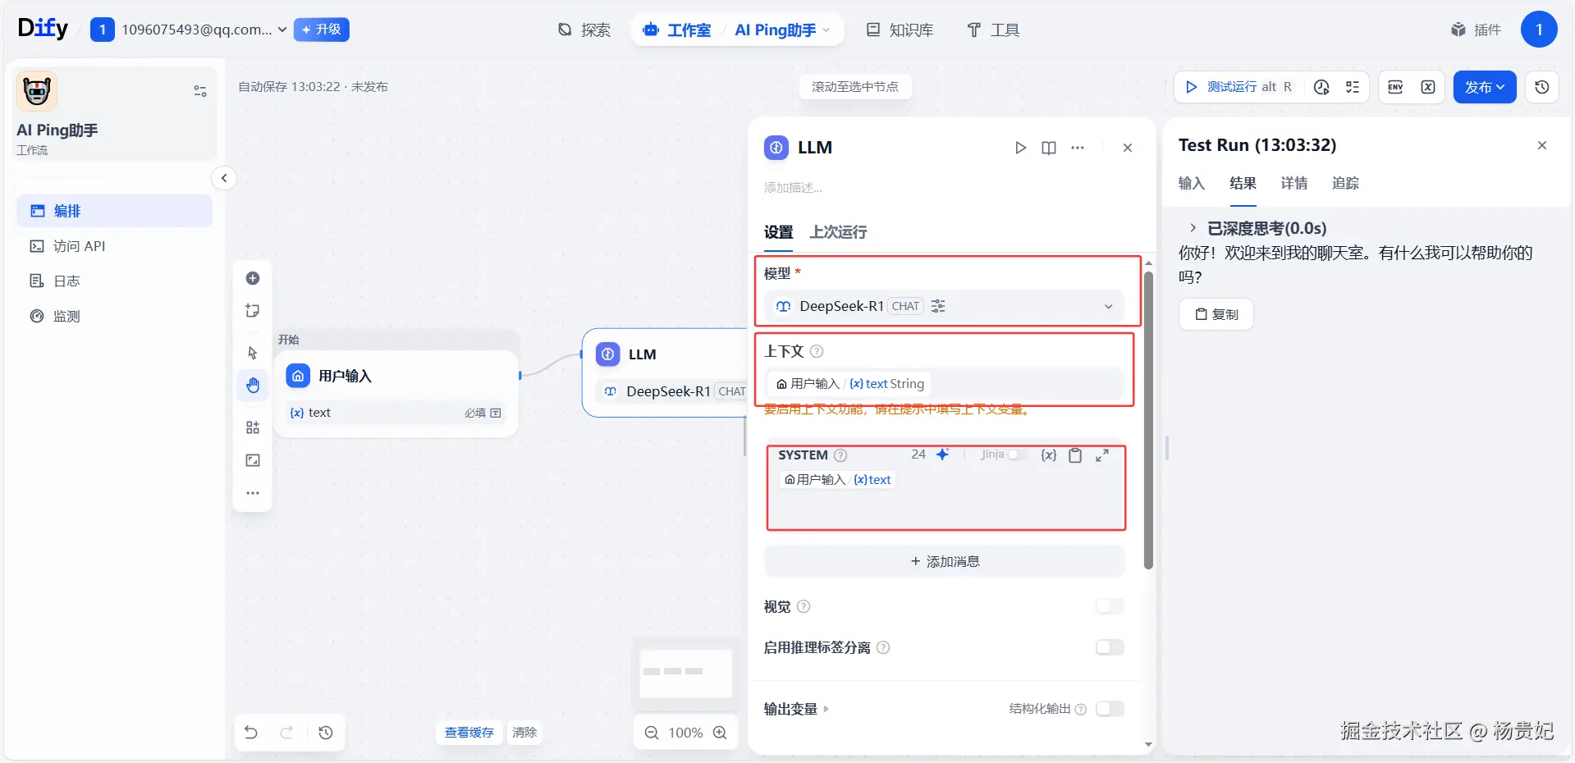Open LLM panel more options menu
1575x763 pixels.
click(1078, 148)
